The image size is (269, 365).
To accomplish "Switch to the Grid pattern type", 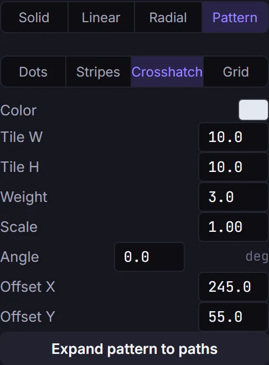I will 236,72.
